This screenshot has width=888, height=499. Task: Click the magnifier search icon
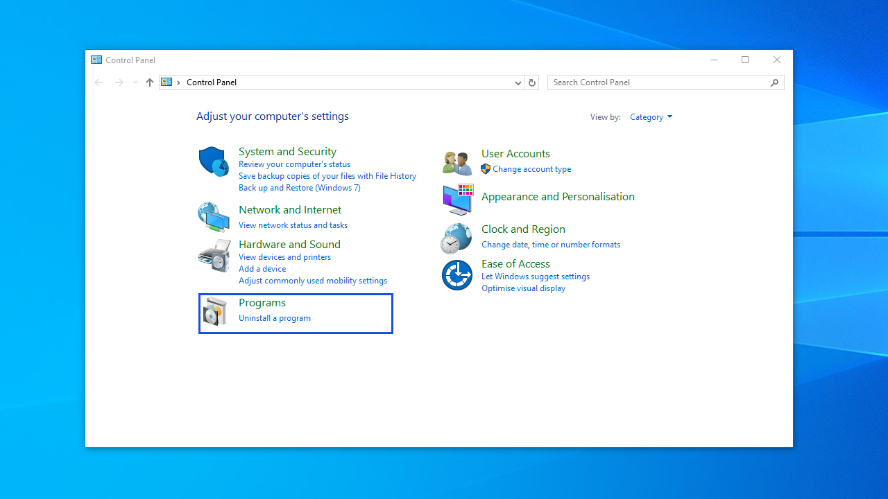click(775, 82)
